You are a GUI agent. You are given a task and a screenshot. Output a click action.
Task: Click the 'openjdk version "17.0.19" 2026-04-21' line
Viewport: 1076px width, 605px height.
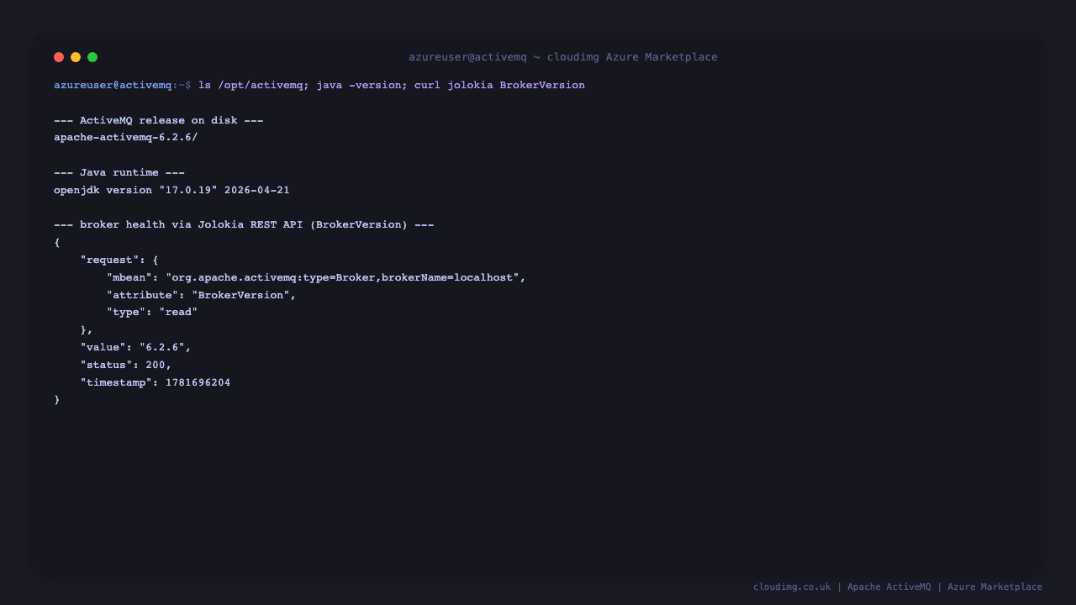point(171,191)
